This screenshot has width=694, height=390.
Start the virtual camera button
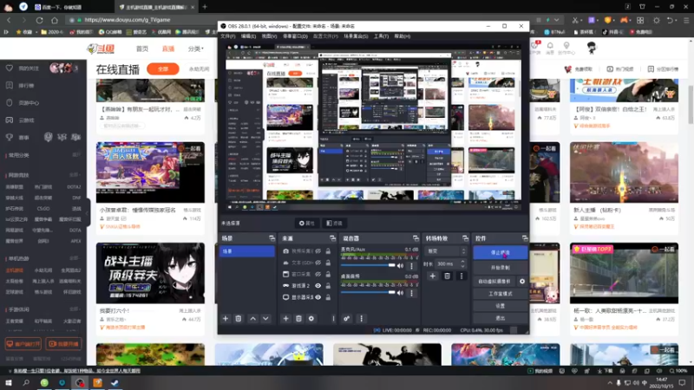coord(494,281)
